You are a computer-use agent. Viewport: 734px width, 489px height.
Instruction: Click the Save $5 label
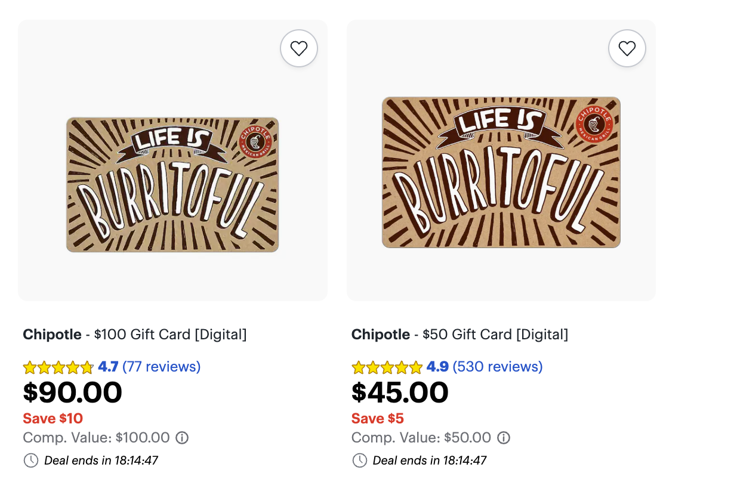[378, 418]
